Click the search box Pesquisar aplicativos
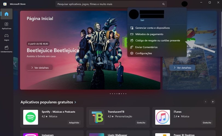 [x=111, y=4]
